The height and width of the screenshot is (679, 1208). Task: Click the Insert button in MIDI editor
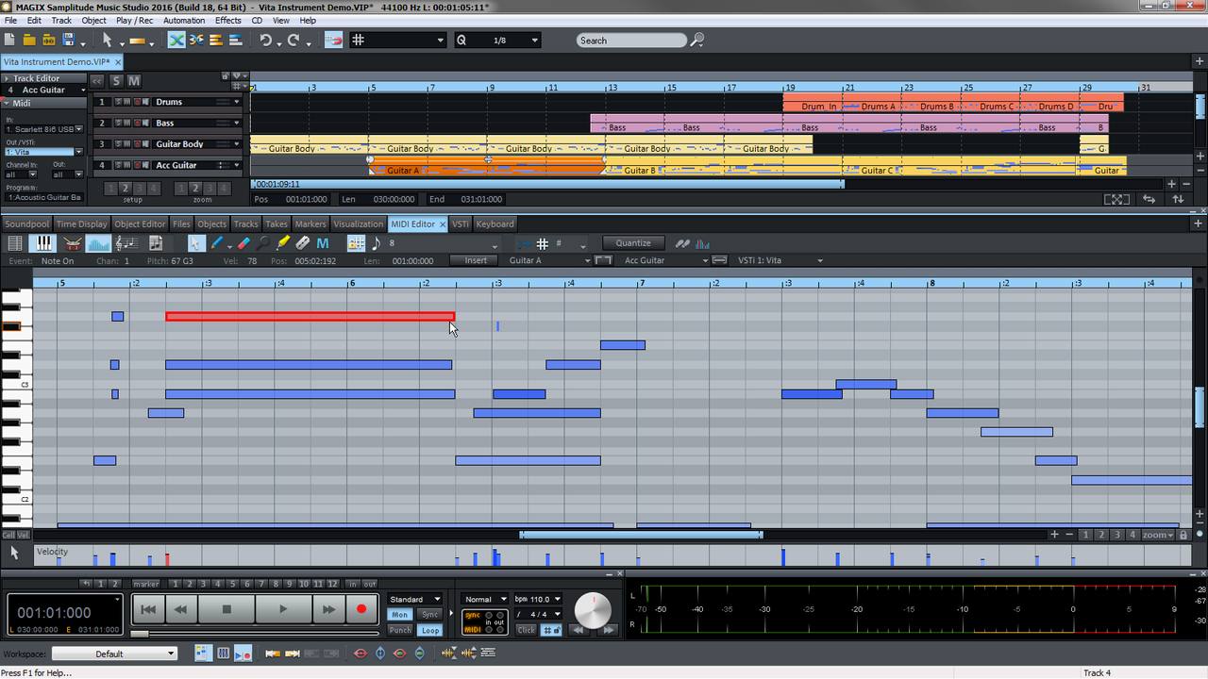coord(476,260)
